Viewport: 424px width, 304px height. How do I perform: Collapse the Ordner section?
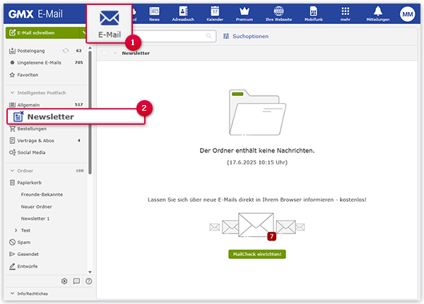(12, 171)
